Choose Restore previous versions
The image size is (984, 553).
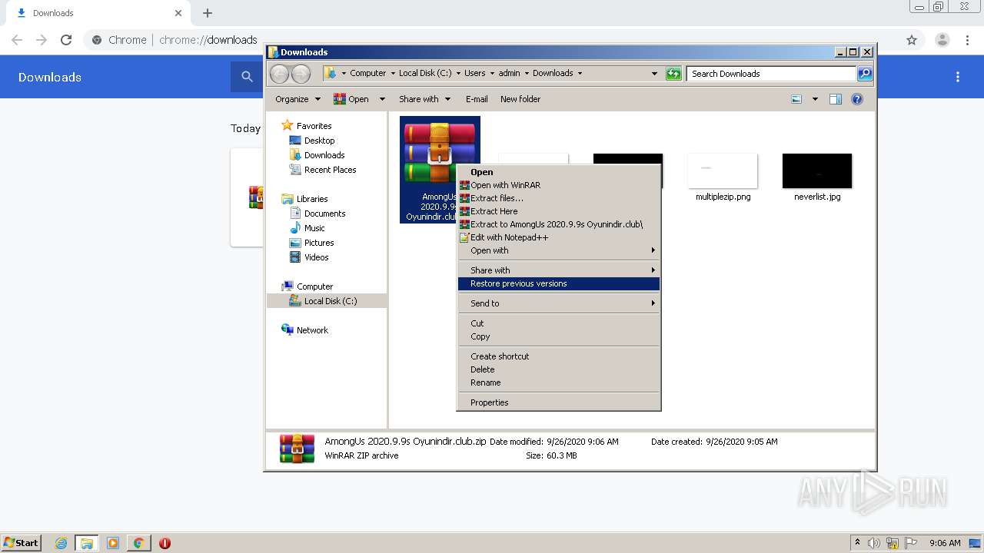point(558,283)
